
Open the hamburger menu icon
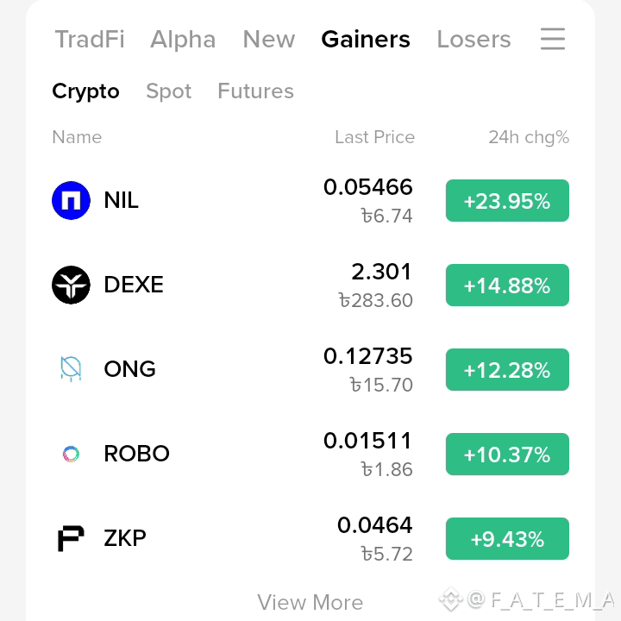(553, 39)
